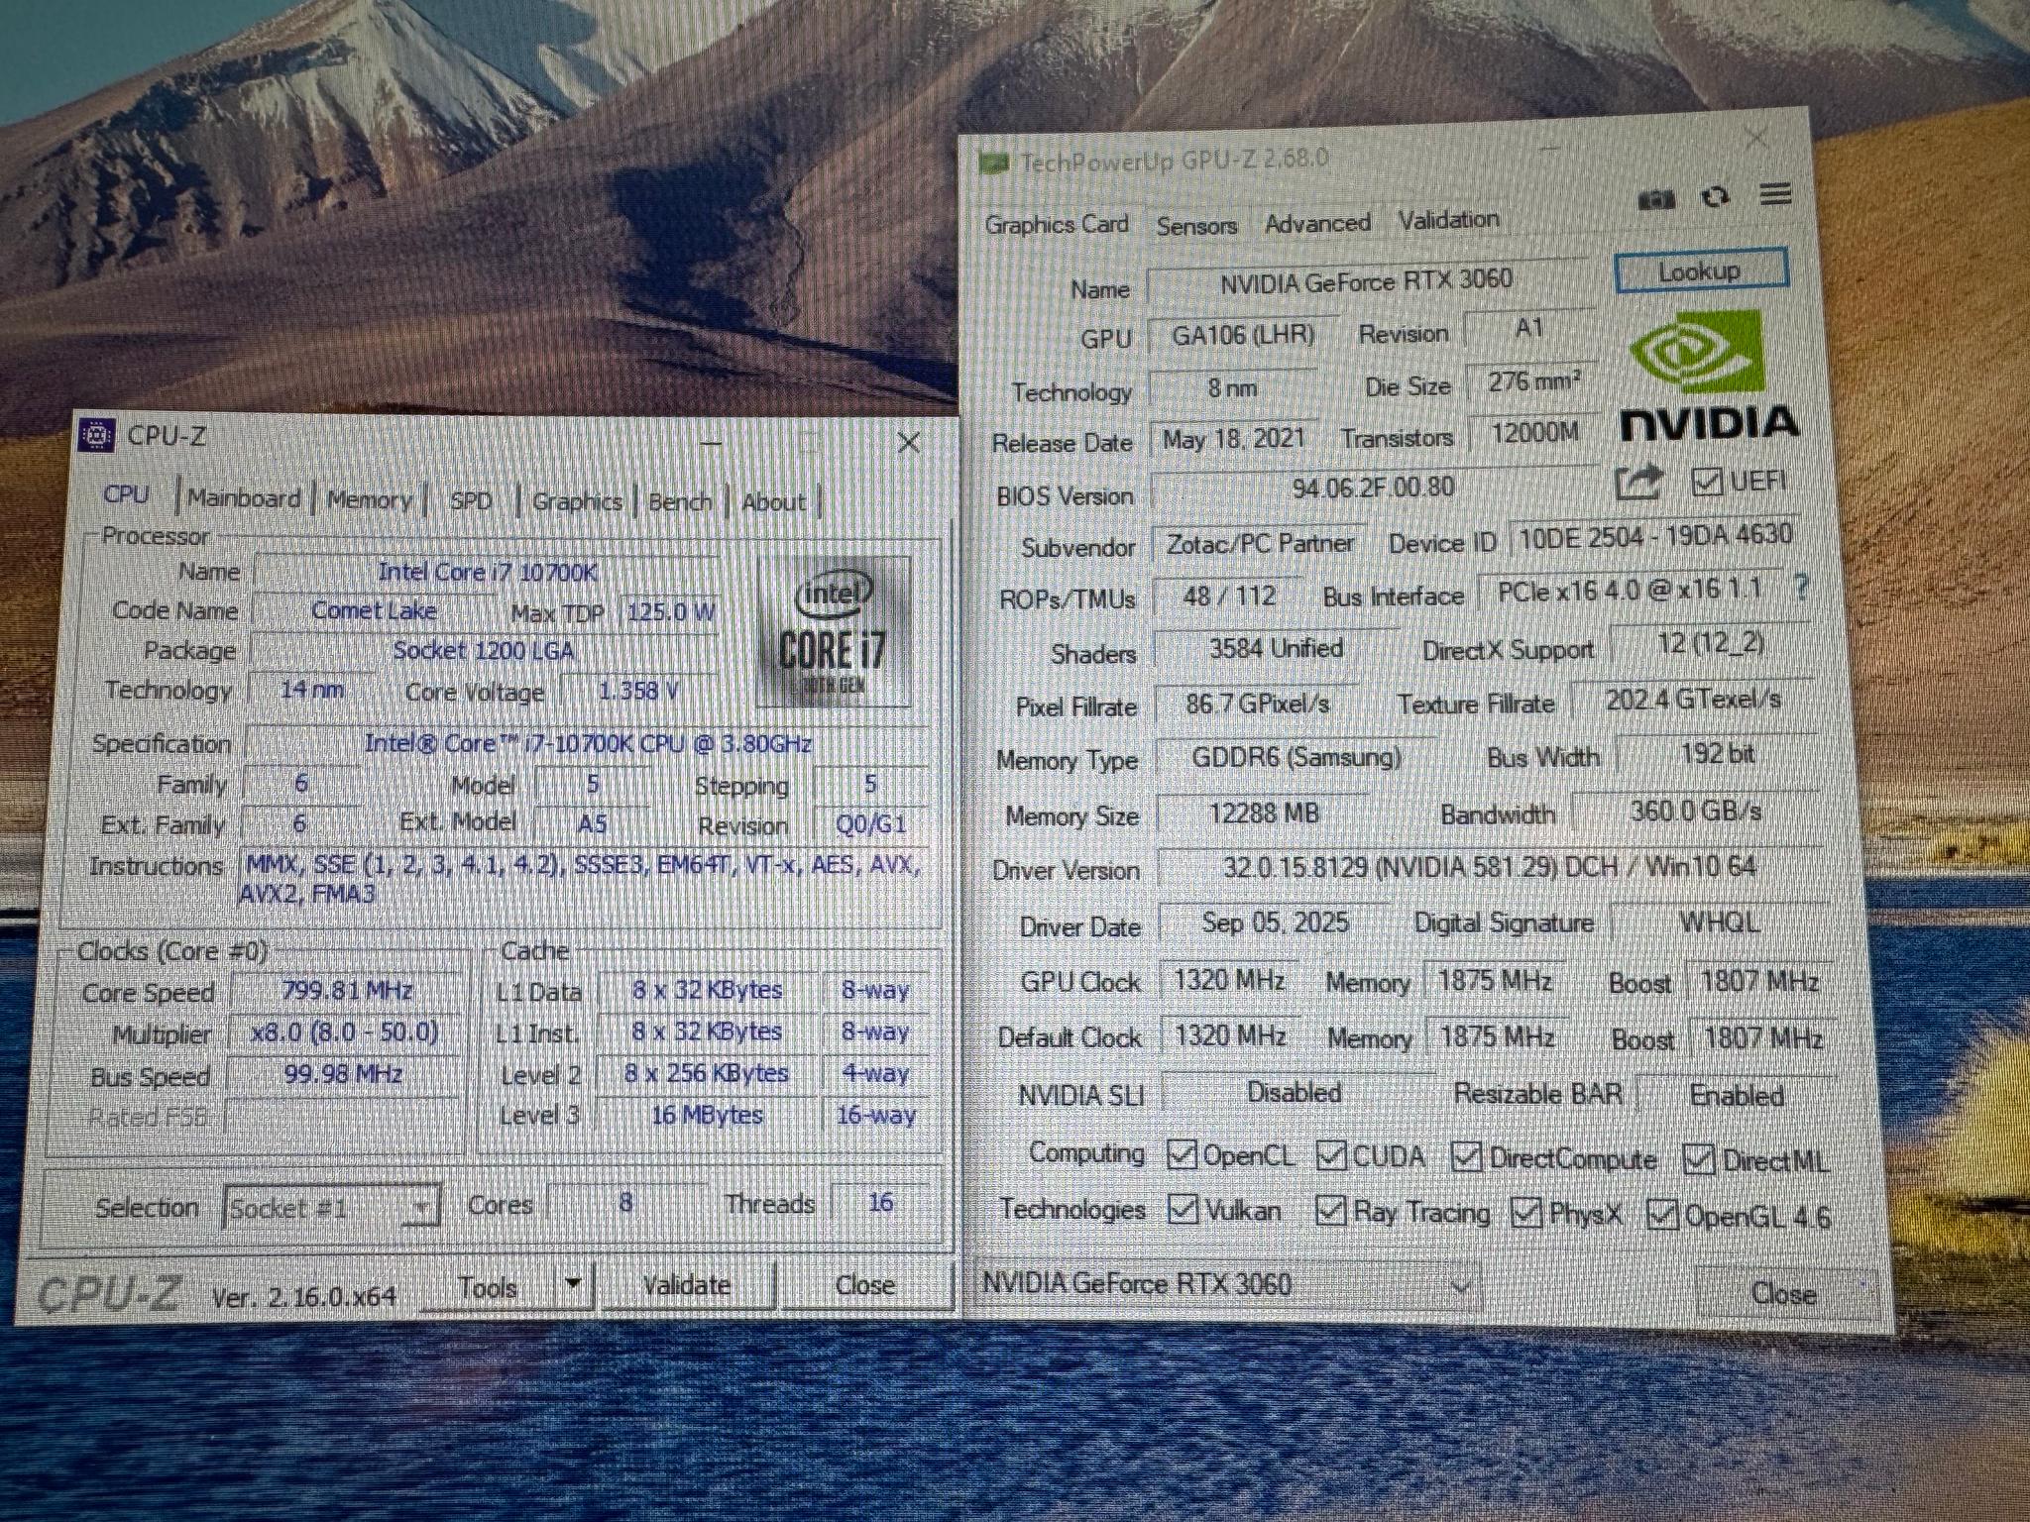Click the Bus Speed value 99.98 MHz
The width and height of the screenshot is (2030, 1522).
click(x=343, y=1074)
